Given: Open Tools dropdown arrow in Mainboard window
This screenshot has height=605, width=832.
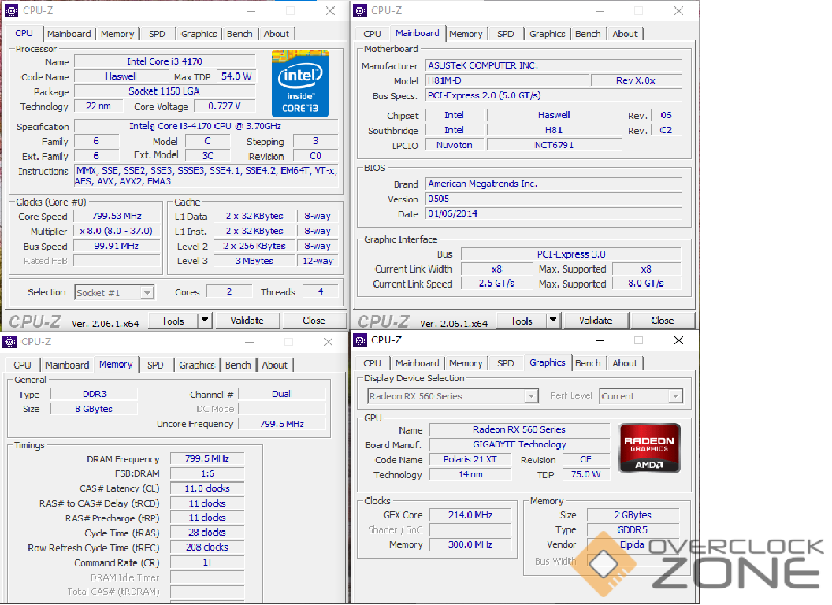Looking at the screenshot, I should 553,320.
